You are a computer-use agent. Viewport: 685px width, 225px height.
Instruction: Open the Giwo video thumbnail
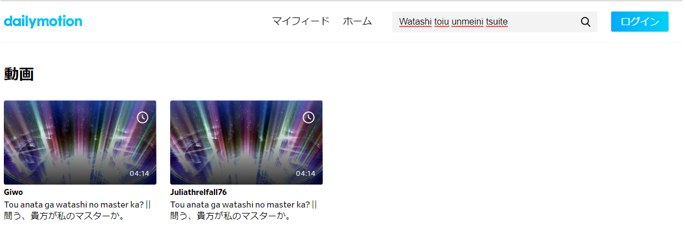pos(80,143)
